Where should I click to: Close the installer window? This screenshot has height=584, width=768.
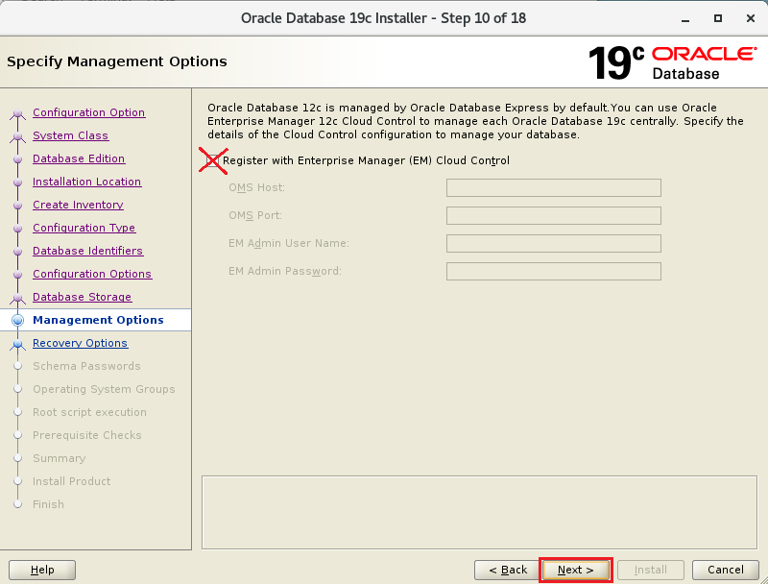coord(751,18)
